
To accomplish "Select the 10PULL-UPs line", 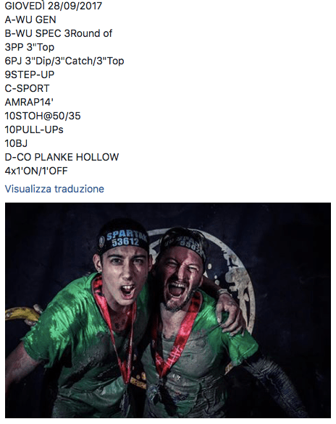I will tap(34, 130).
